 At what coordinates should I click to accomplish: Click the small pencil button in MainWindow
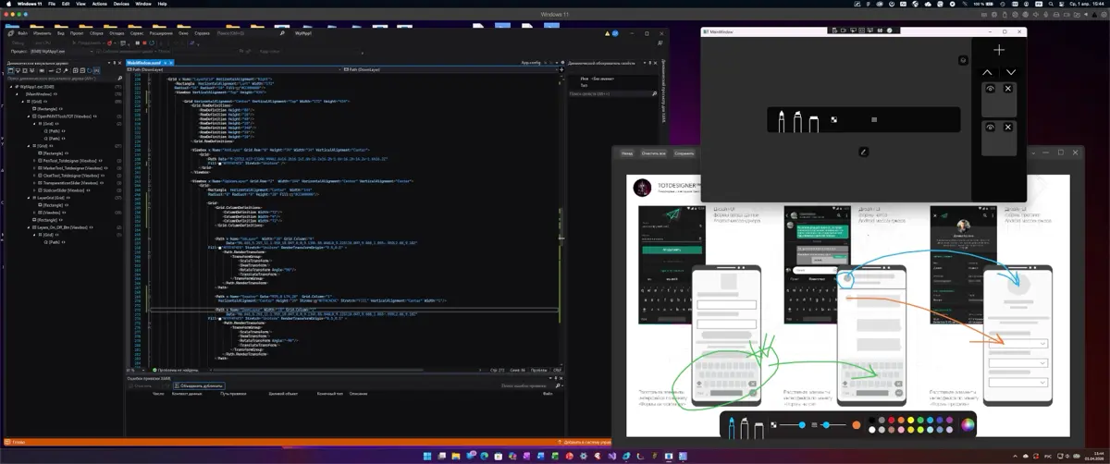coord(862,151)
